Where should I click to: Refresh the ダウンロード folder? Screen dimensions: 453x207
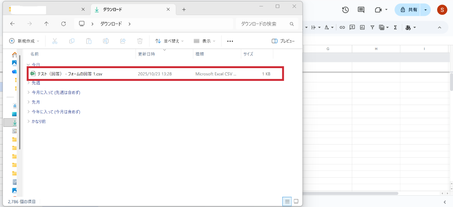coord(63,24)
